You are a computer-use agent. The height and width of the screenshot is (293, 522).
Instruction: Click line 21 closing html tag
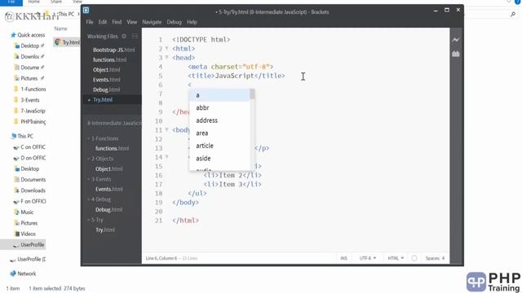click(x=185, y=221)
